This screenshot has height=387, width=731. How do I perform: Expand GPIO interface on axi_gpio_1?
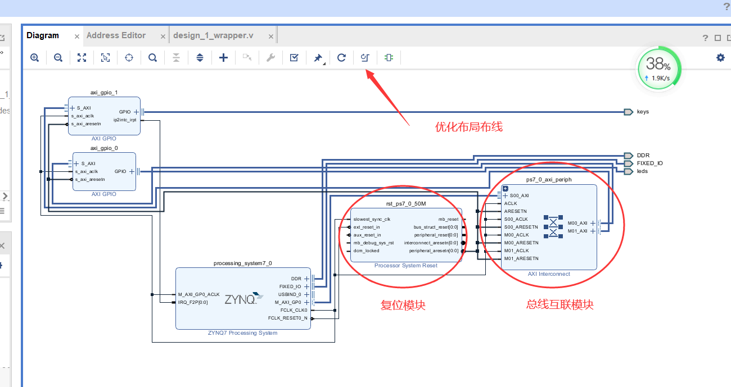[x=136, y=112]
